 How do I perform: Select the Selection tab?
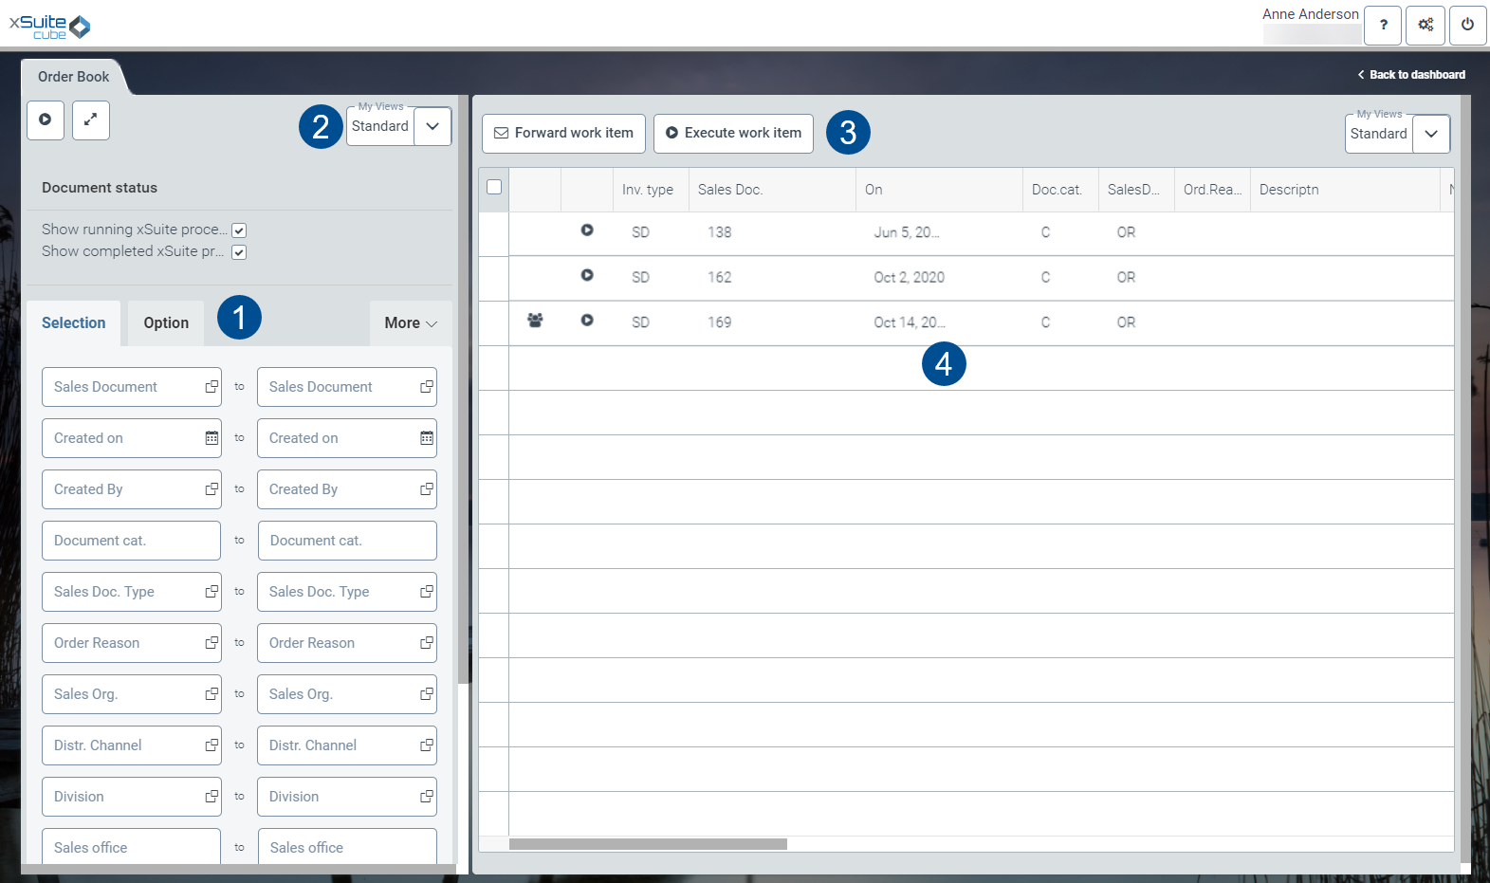click(73, 323)
